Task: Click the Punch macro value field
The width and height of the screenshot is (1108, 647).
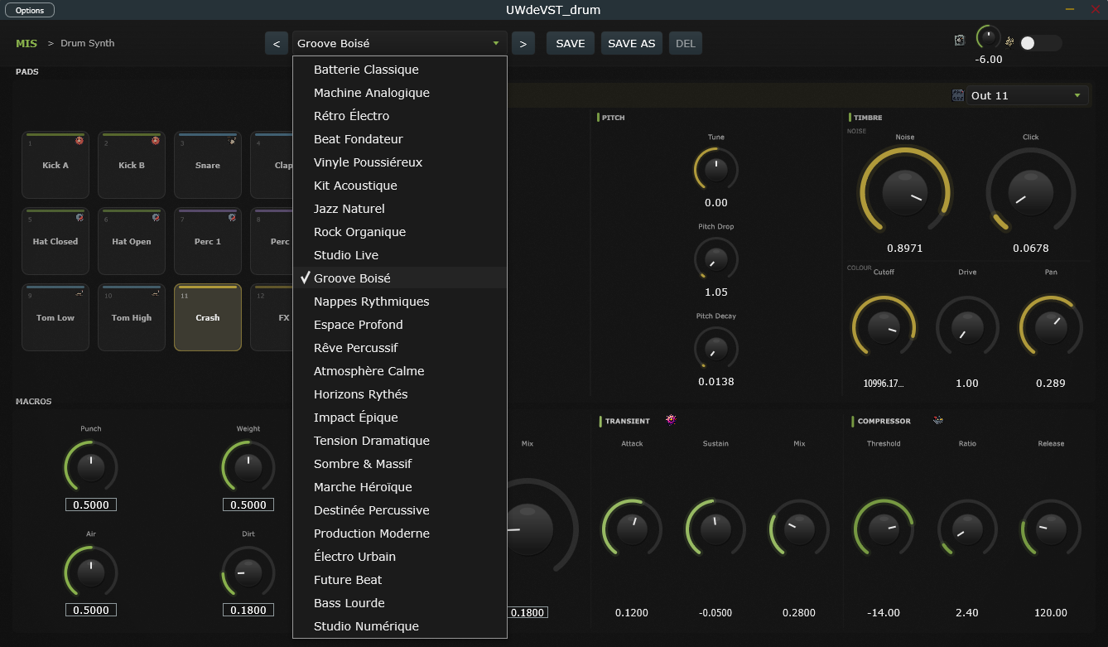Action: pos(91,505)
